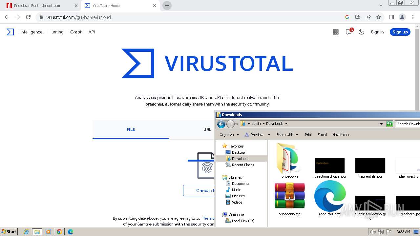Click the back button in Downloads window
This screenshot has width=420, height=236.
[x=221, y=124]
